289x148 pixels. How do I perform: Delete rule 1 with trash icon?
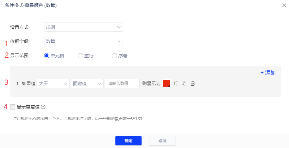pyautogui.click(x=193, y=83)
